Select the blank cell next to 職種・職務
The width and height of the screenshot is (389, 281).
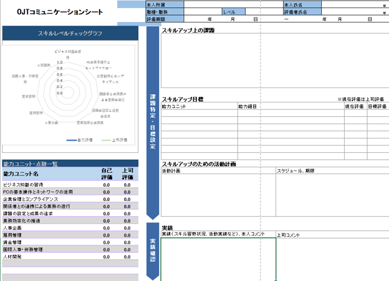pos(203,12)
